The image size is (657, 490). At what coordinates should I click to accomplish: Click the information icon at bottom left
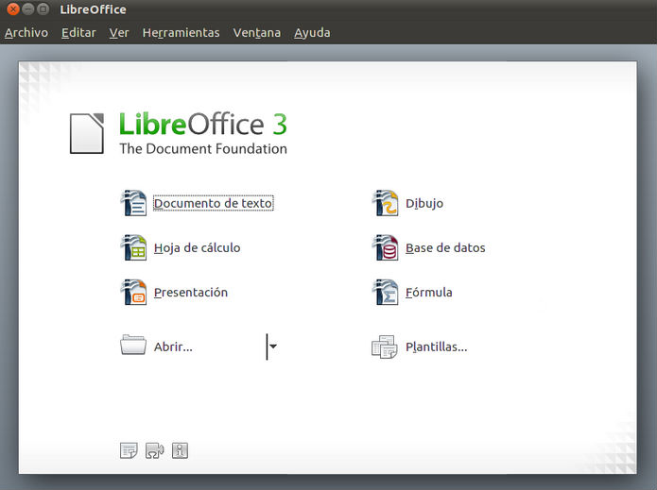coord(180,451)
